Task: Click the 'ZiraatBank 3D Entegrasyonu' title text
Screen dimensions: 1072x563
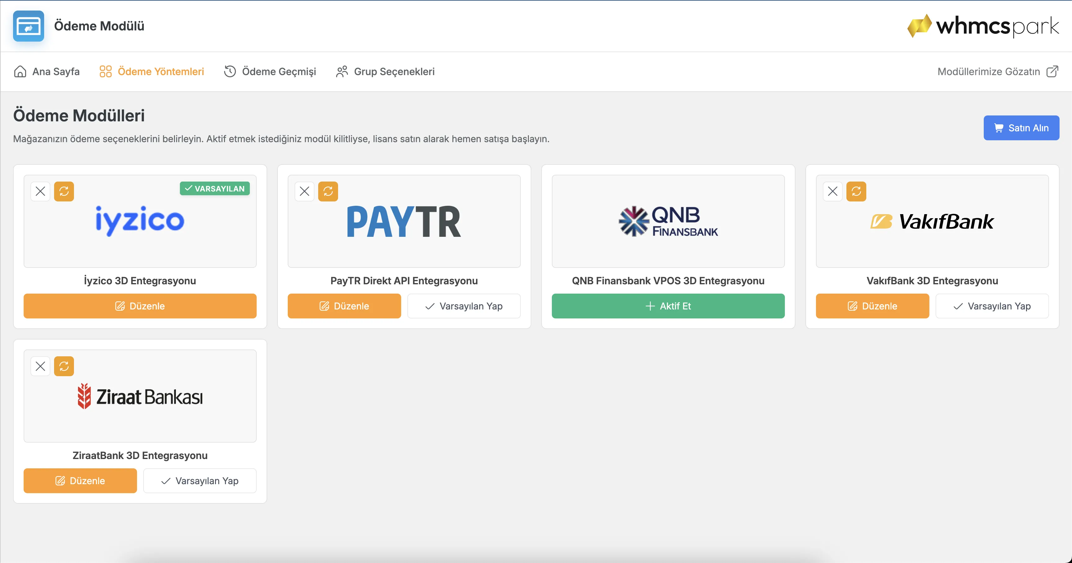Action: (x=140, y=455)
